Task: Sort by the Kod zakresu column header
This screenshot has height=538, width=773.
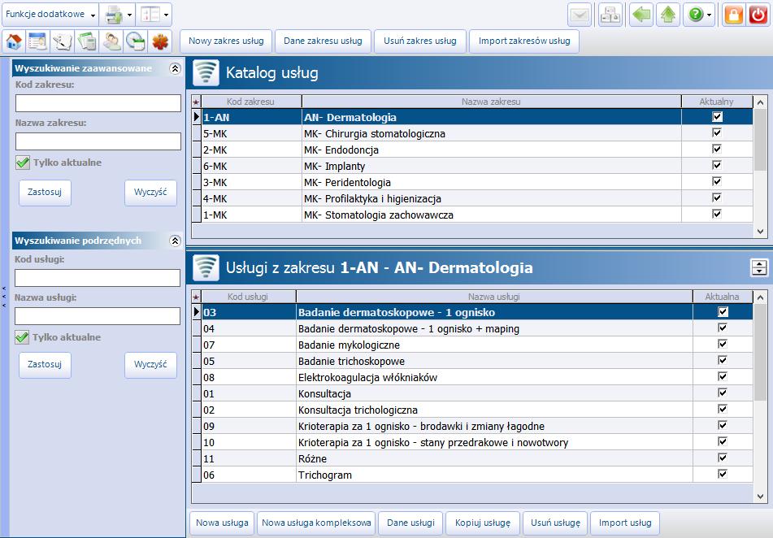Action: tap(251, 102)
